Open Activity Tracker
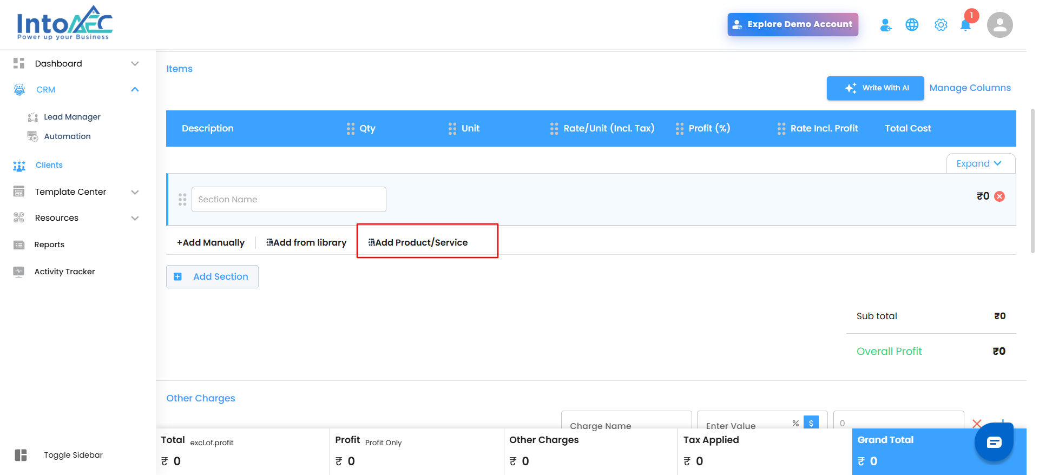This screenshot has width=1039, height=475. pyautogui.click(x=64, y=272)
